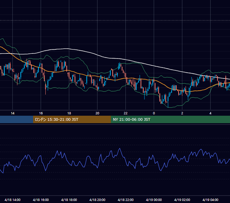Click the 22 hour axis label

(x=125, y=113)
